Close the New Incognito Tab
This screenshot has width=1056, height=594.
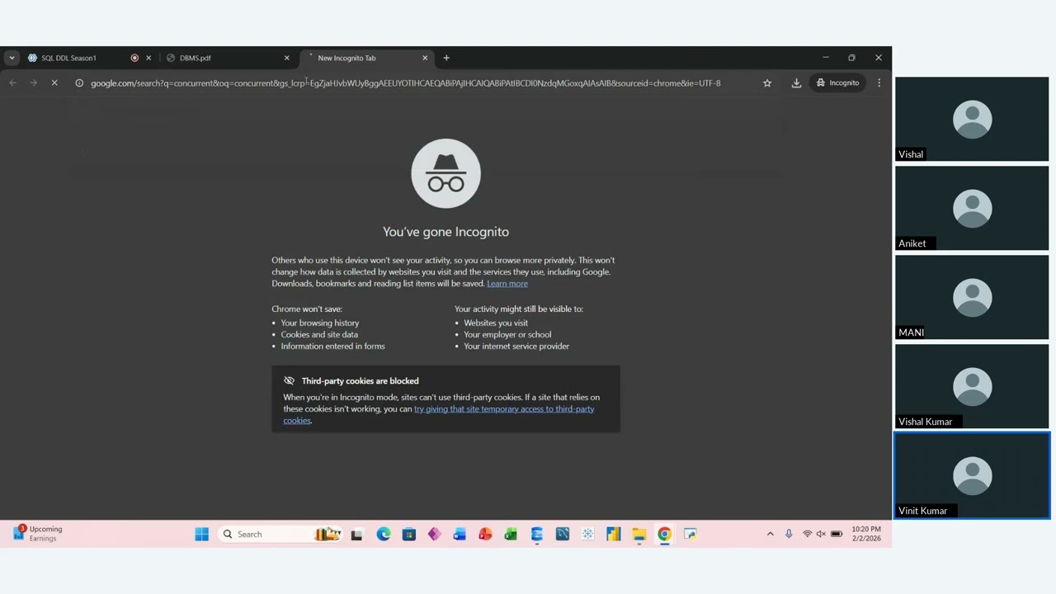(425, 58)
